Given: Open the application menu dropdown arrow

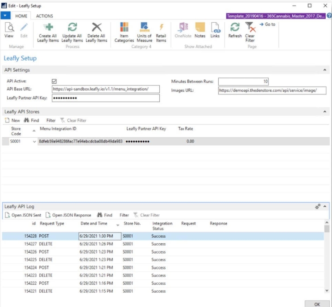Looking at the screenshot, I should (5, 16).
